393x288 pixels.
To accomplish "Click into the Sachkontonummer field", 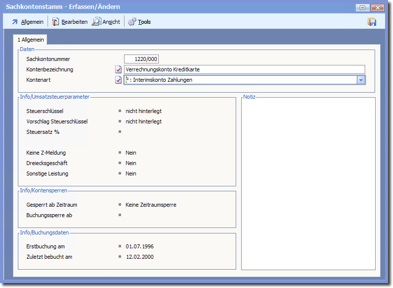I will click(141, 59).
